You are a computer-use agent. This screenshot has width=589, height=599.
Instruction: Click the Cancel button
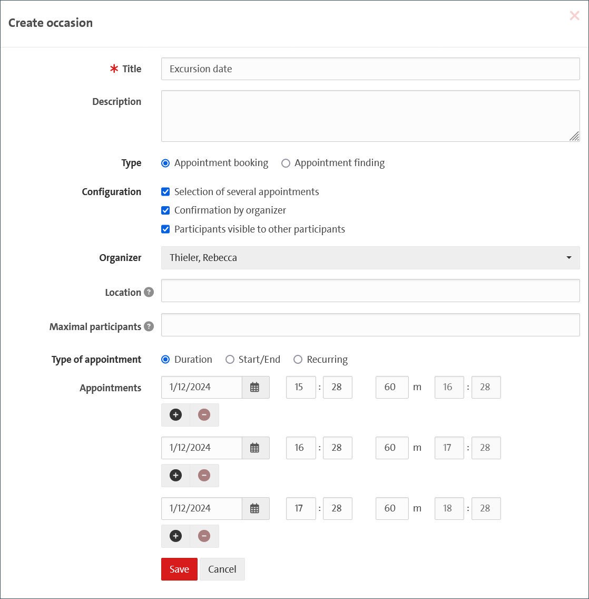pos(222,569)
